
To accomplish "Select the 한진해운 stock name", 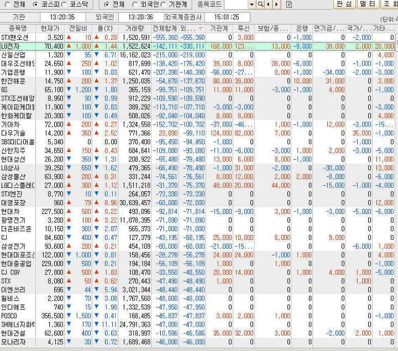I will point(13,81).
